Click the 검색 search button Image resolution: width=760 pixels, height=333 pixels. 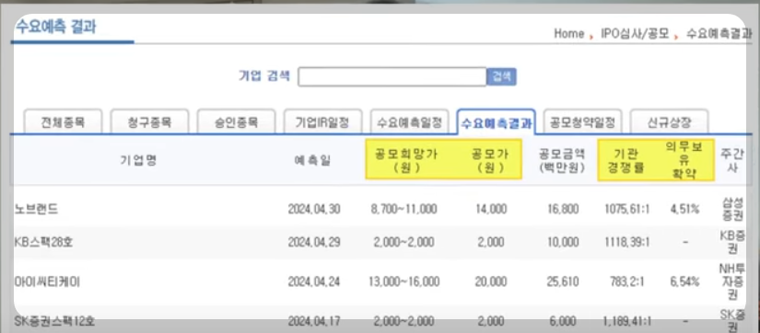(x=502, y=76)
